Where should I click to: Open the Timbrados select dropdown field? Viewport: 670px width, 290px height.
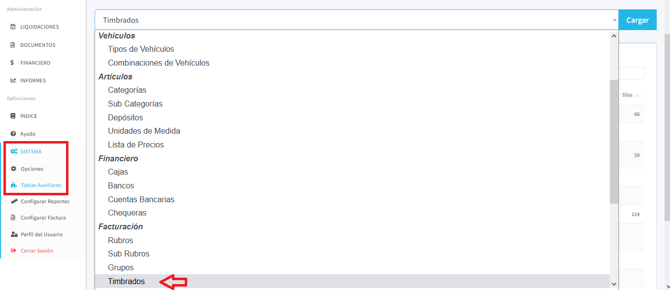356,20
